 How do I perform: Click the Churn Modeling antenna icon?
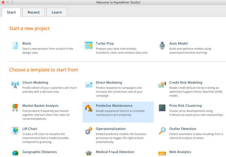click(15, 85)
